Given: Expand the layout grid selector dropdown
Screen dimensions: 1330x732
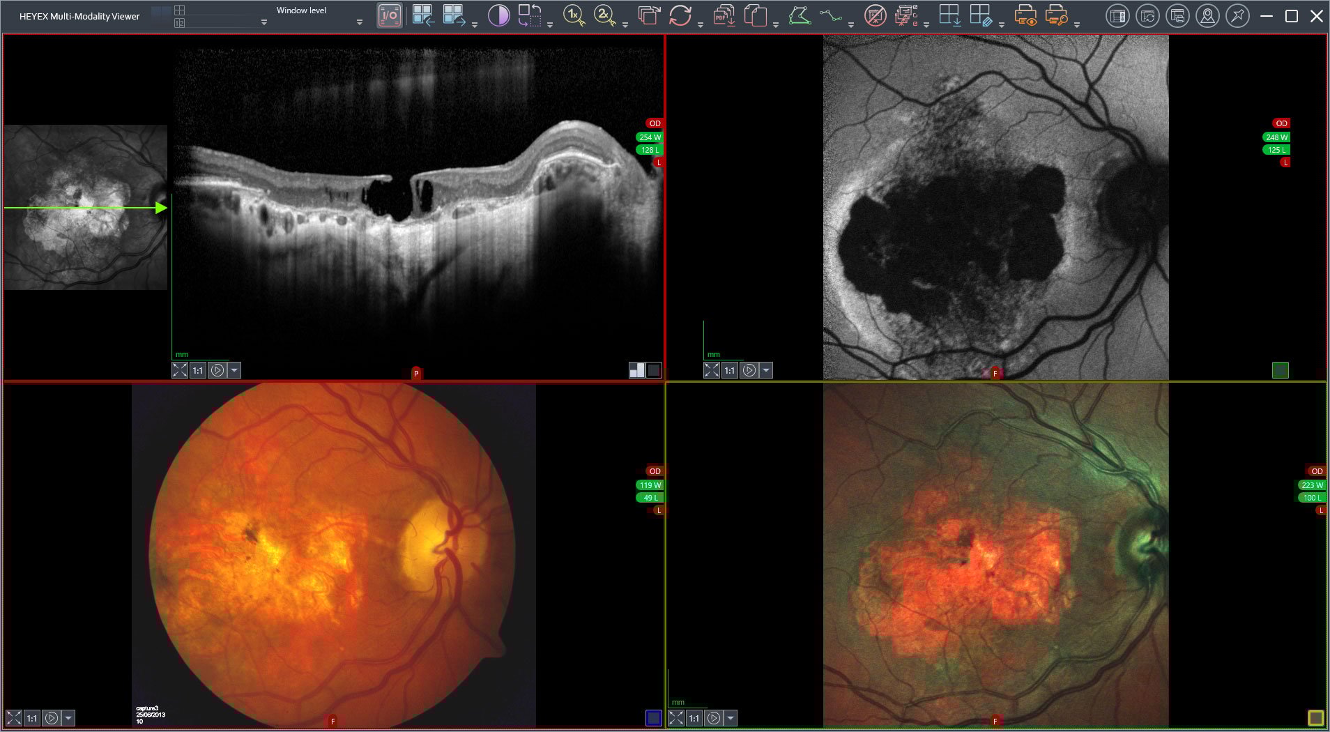Looking at the screenshot, I should (263, 22).
